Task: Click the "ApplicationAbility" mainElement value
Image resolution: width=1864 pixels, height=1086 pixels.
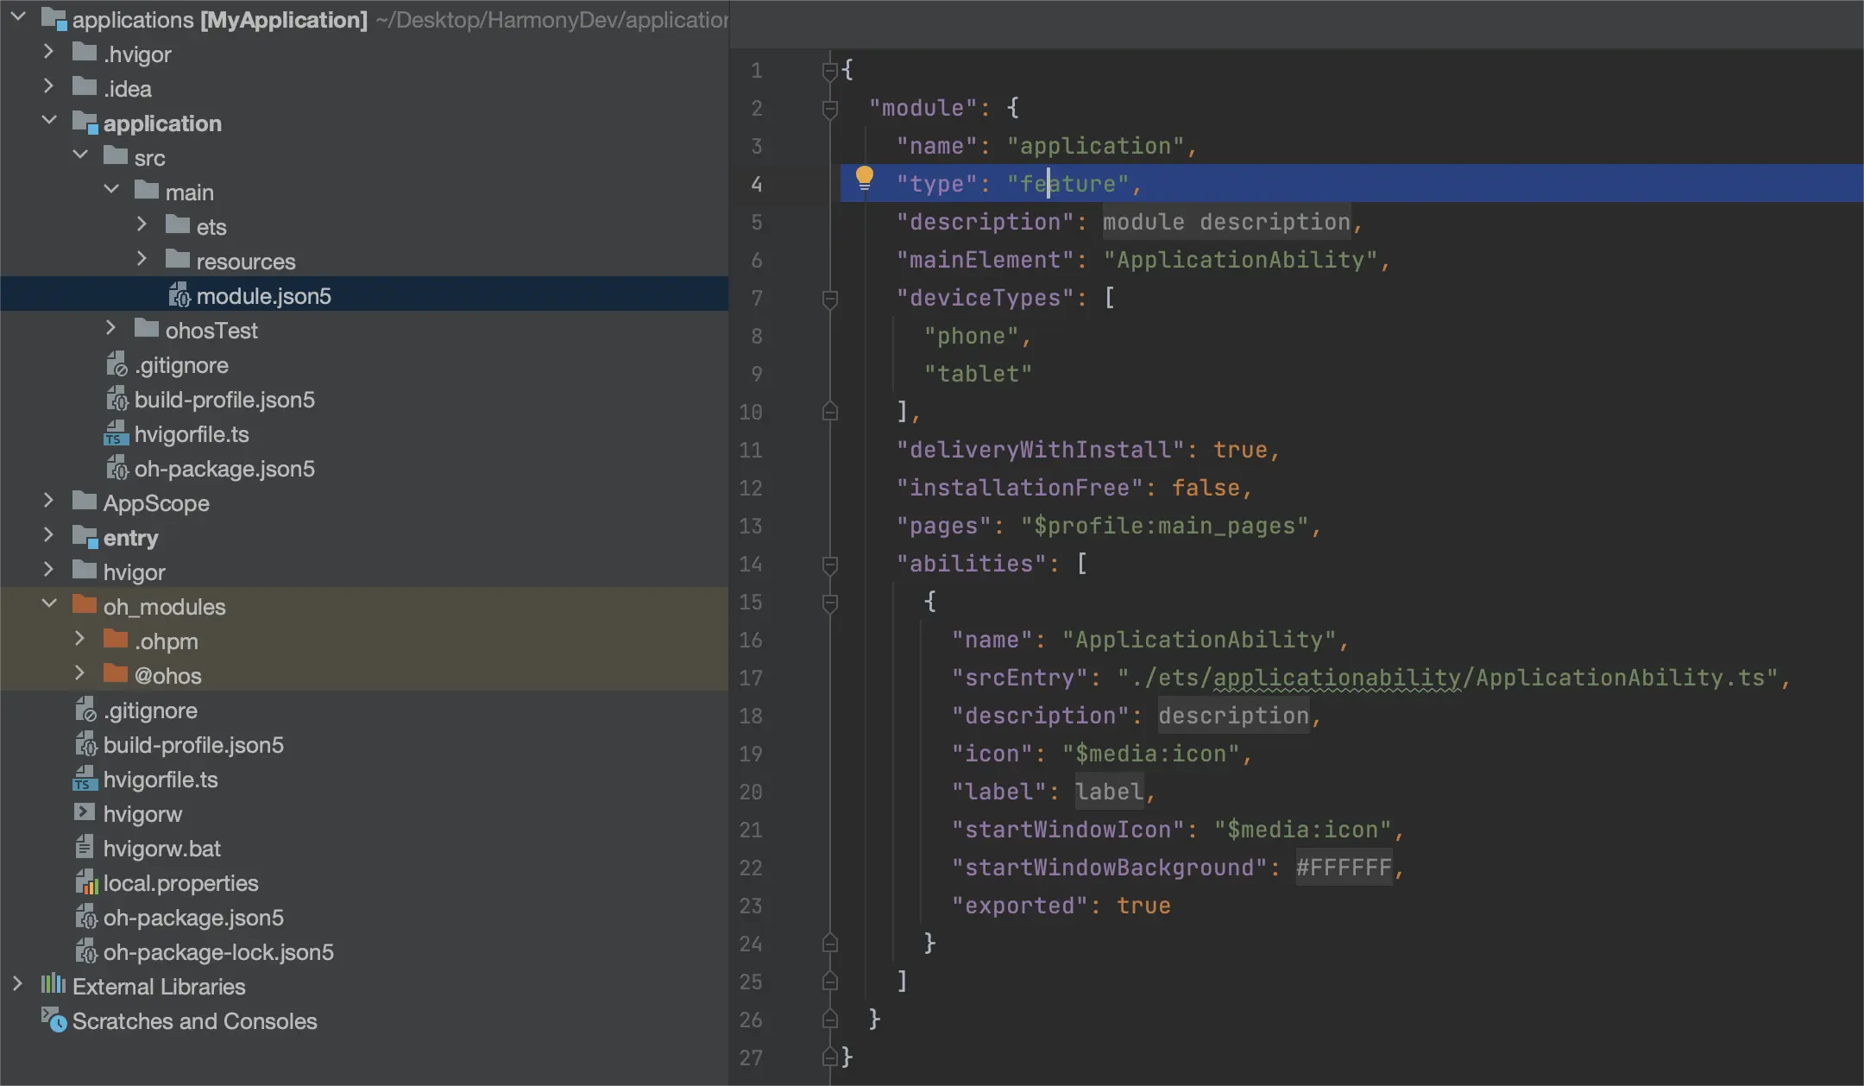Action: click(x=1241, y=260)
